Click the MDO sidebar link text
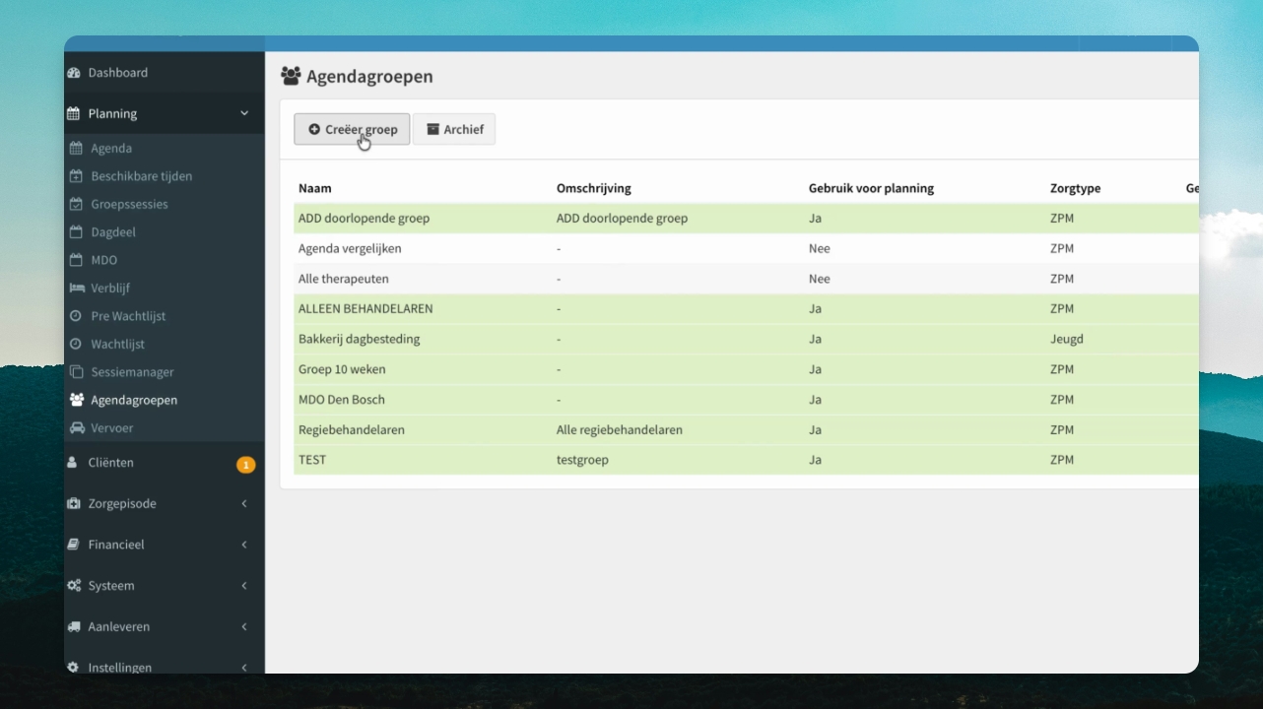The width and height of the screenshot is (1263, 709). click(104, 261)
